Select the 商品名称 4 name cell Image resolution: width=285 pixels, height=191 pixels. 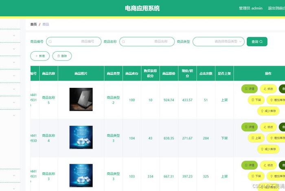(48, 138)
